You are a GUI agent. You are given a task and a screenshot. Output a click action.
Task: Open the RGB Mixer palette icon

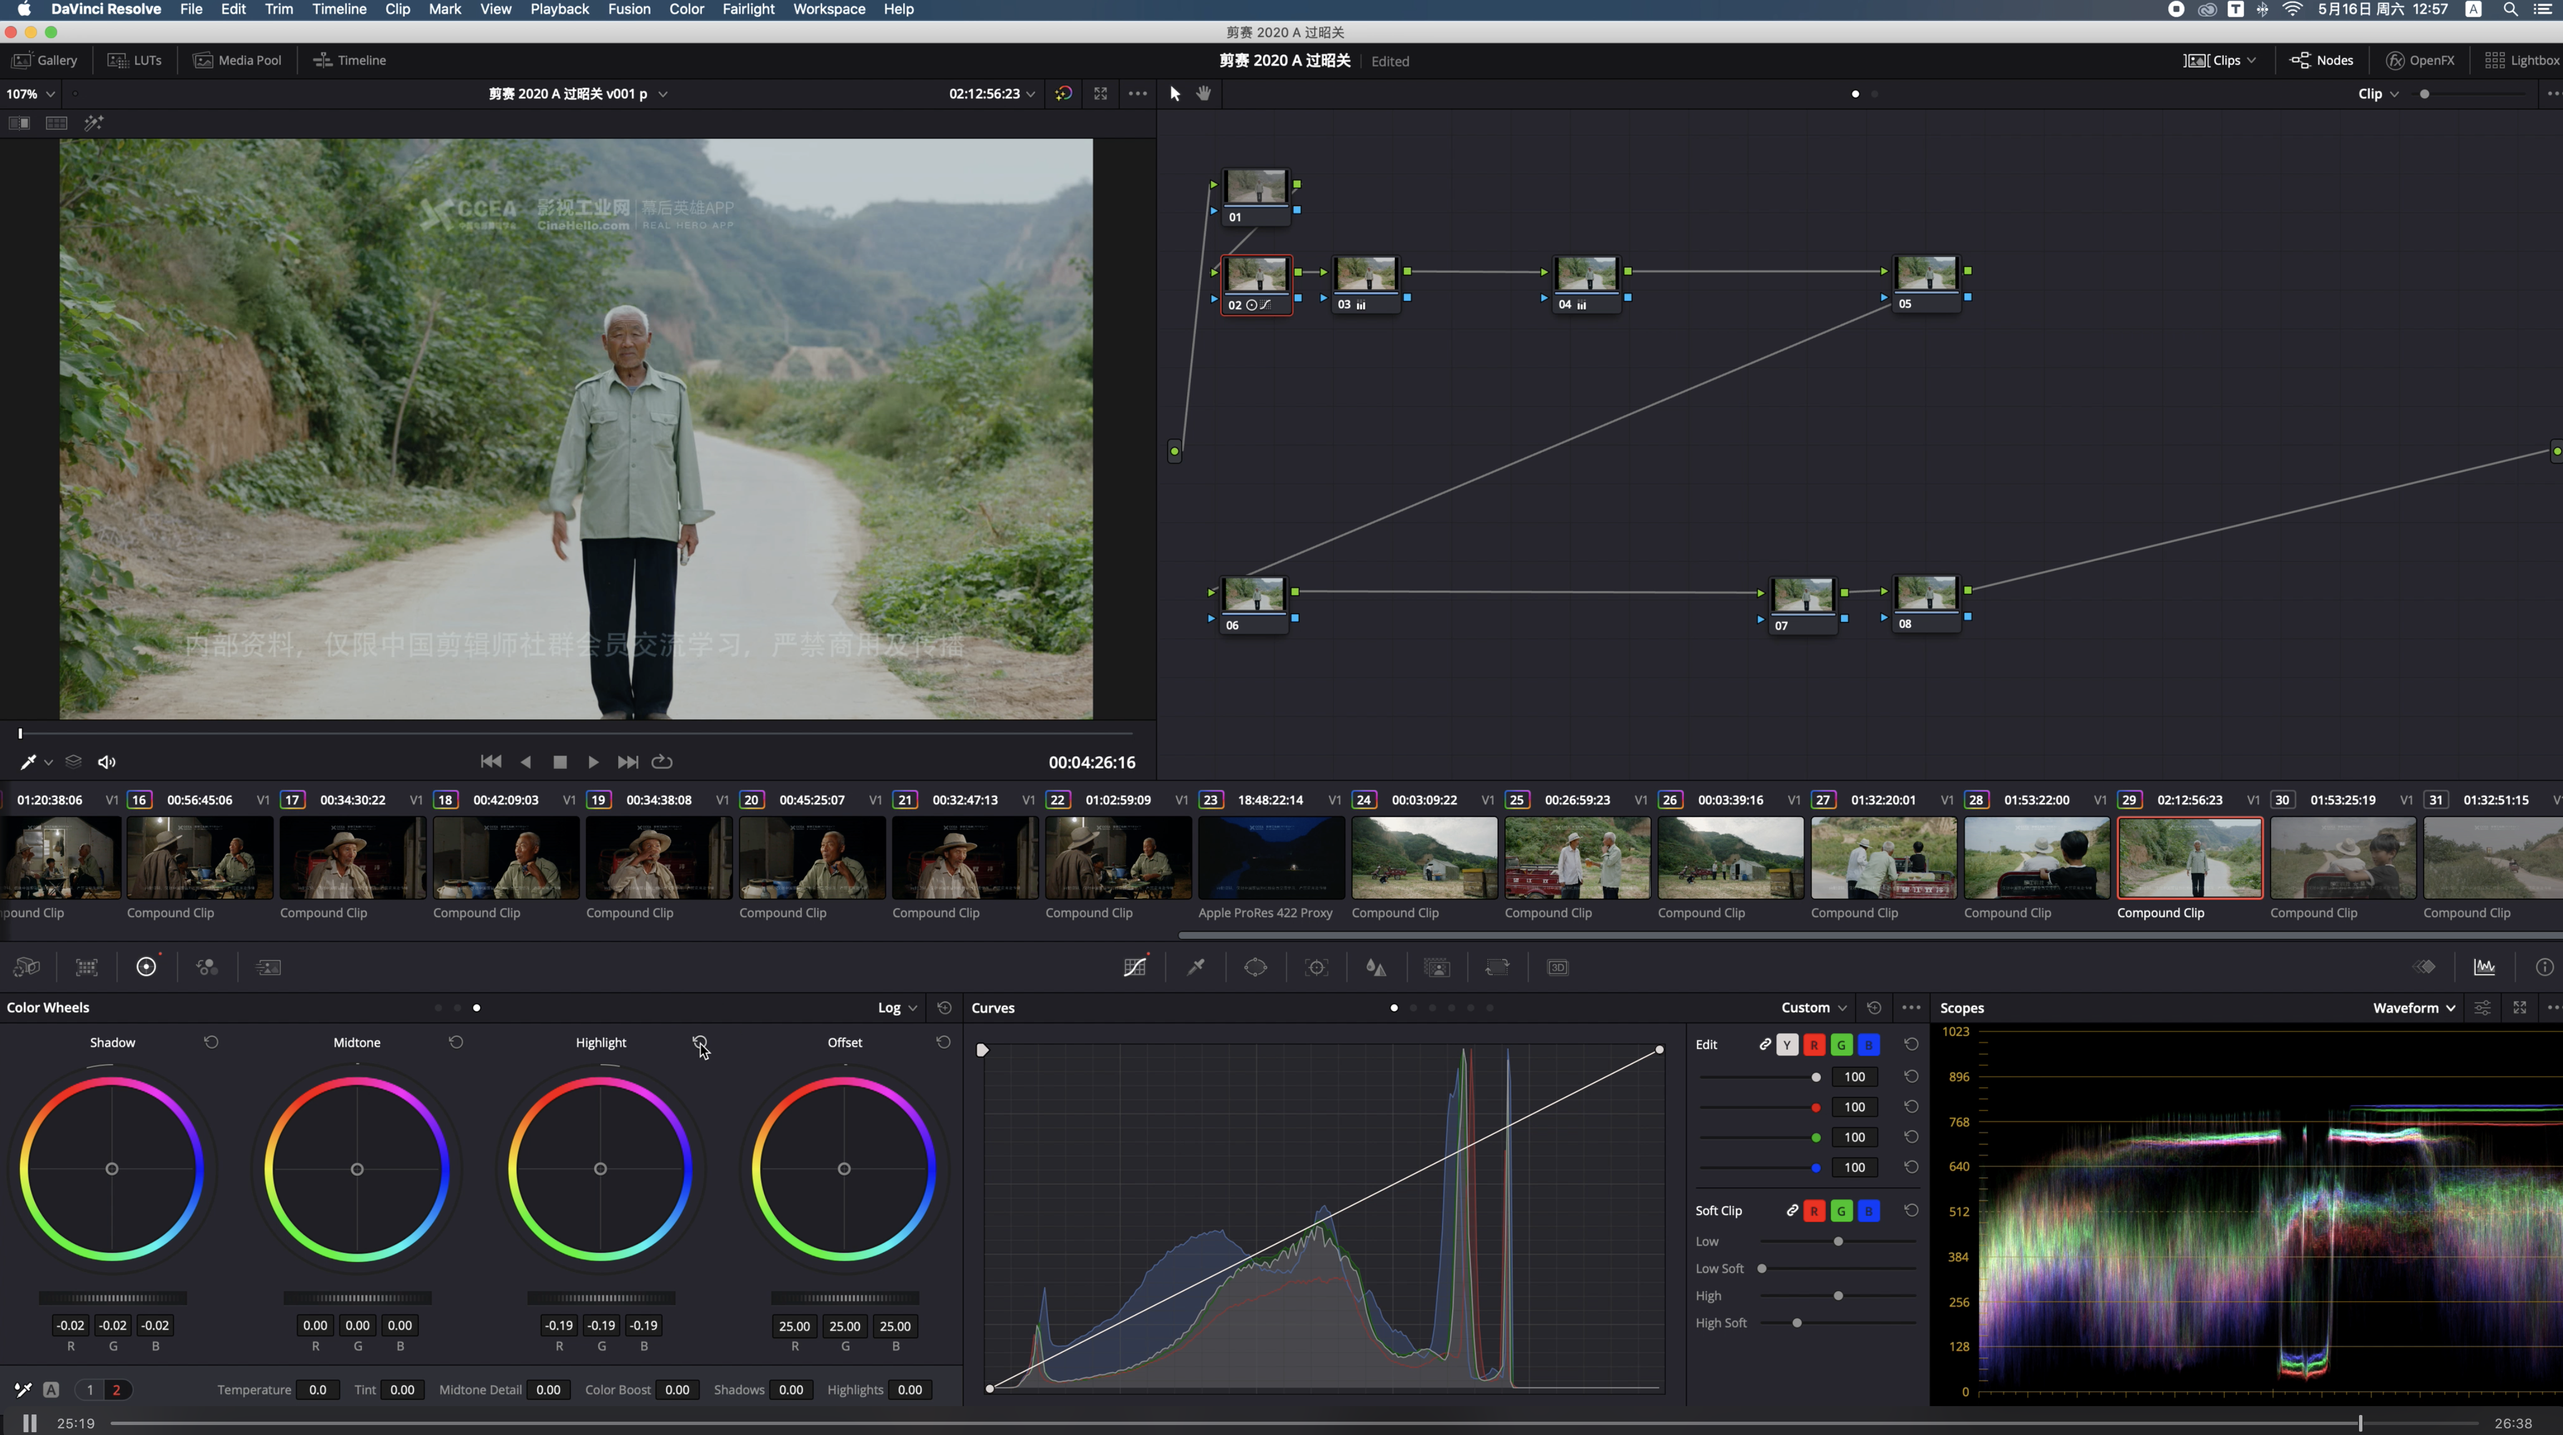tap(207, 967)
